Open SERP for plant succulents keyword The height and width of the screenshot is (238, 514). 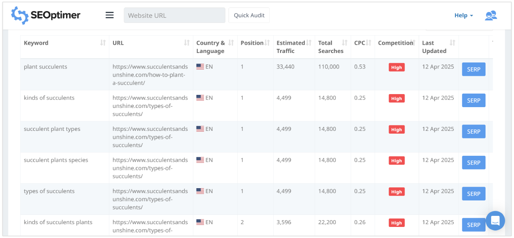point(473,69)
